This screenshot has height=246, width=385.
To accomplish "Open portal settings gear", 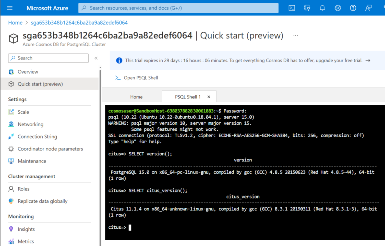I will point(338,8).
